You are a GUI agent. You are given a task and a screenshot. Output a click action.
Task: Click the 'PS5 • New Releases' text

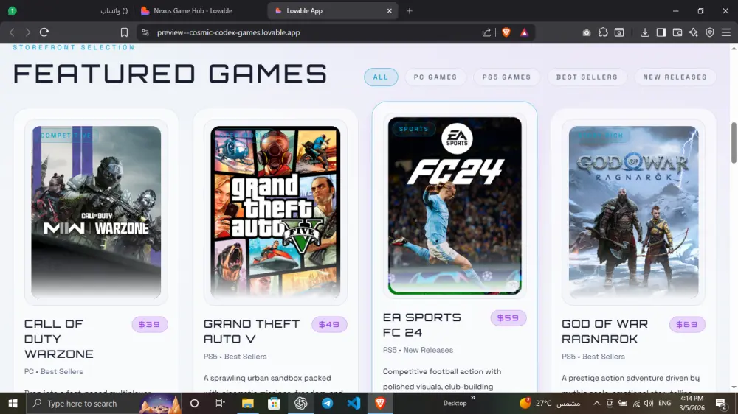(418, 350)
